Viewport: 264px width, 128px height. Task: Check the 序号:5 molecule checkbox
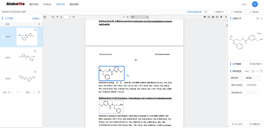pos(3,58)
